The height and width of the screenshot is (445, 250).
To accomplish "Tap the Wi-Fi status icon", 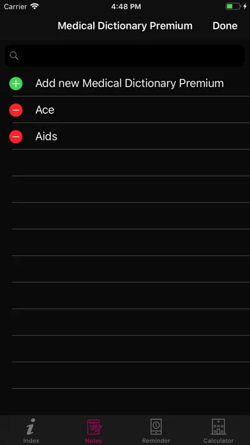I will click(34, 6).
